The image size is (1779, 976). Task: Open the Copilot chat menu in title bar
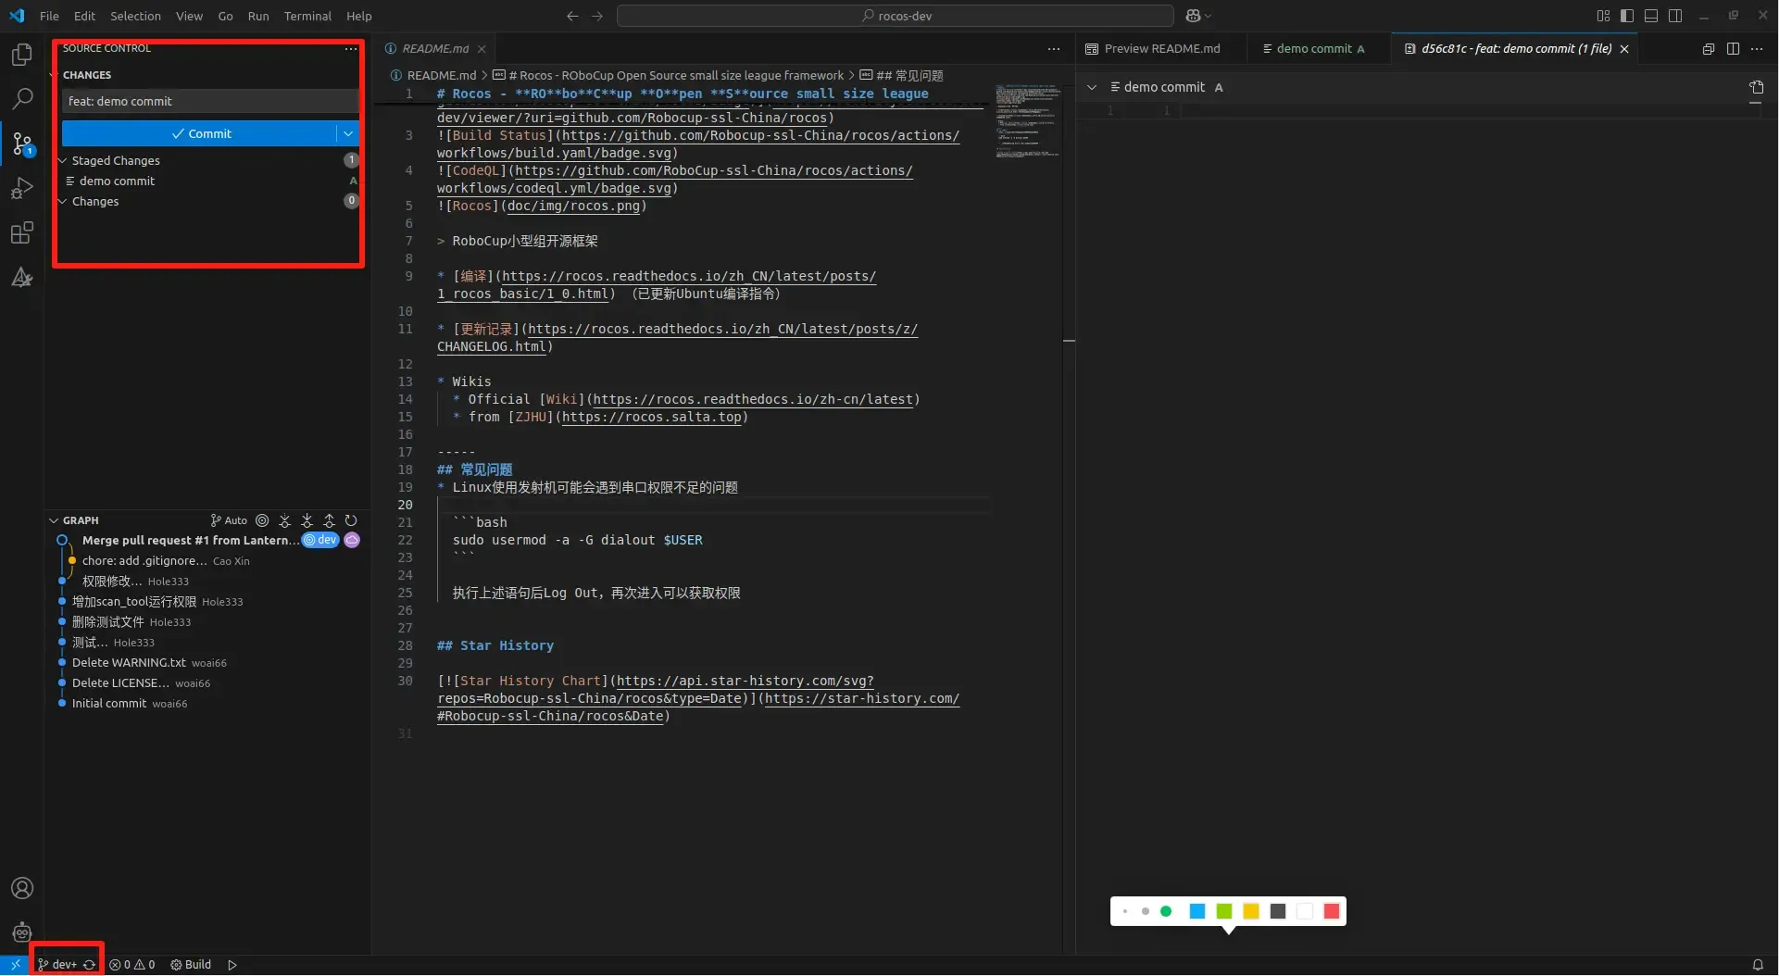coord(1198,16)
